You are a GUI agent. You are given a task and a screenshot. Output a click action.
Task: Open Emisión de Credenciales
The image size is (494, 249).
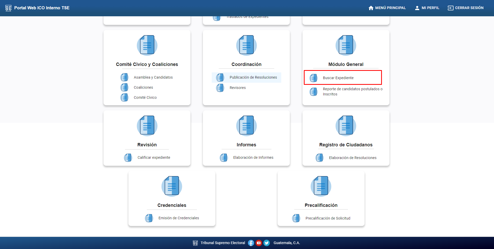pos(179,218)
